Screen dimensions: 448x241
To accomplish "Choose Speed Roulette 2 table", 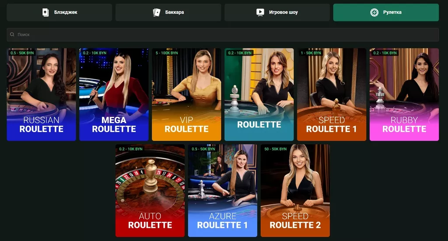I will tap(295, 190).
